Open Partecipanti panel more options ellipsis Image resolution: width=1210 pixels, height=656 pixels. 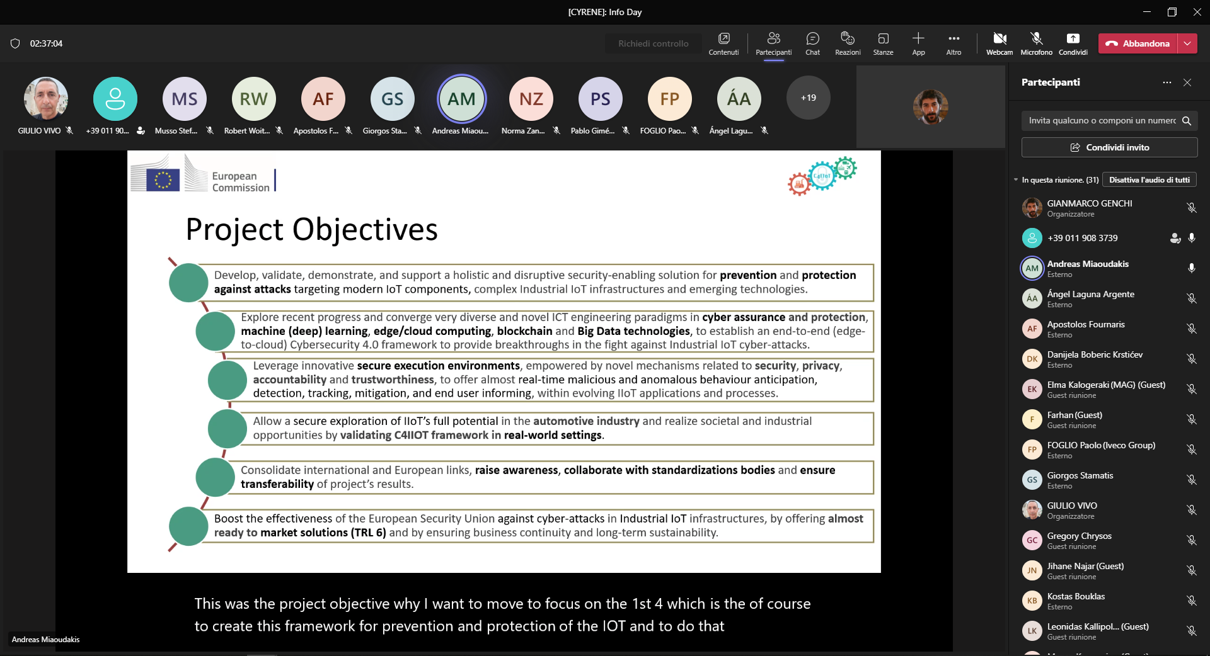coord(1167,82)
